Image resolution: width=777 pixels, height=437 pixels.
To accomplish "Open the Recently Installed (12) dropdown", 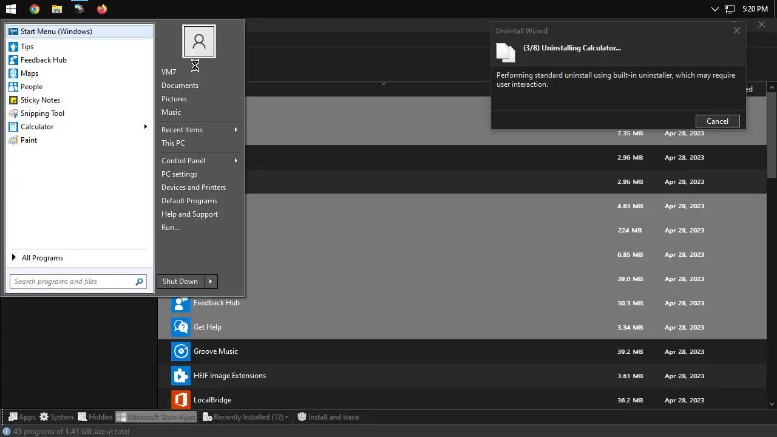I will [246, 417].
